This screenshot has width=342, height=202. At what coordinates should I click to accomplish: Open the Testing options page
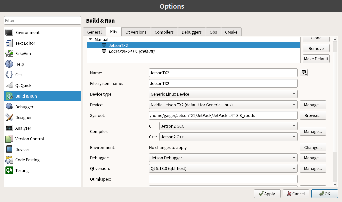point(22,170)
